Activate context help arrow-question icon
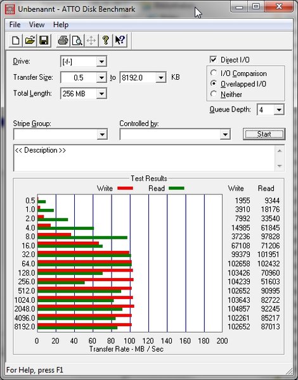The height and width of the screenshot is (380, 298). (x=120, y=41)
